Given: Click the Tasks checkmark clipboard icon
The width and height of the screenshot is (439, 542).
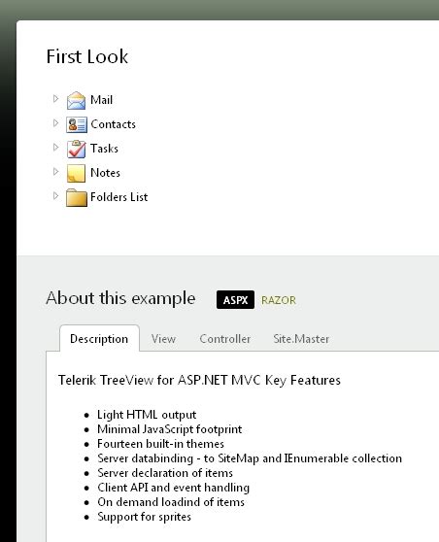Looking at the screenshot, I should (x=76, y=149).
